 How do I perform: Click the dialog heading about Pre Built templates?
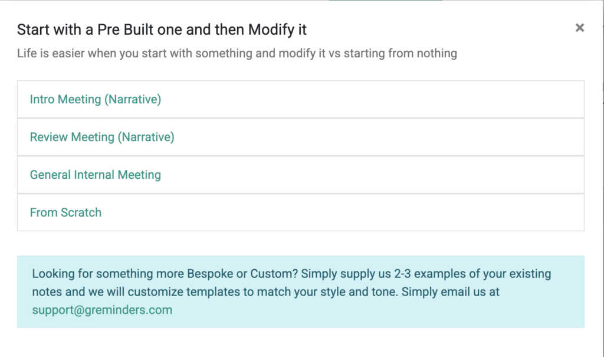tap(162, 29)
